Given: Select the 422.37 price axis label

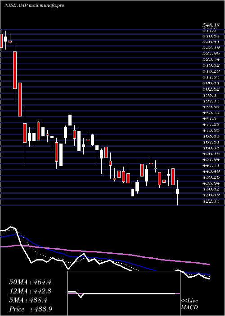Looking at the screenshot, I should click(211, 201).
